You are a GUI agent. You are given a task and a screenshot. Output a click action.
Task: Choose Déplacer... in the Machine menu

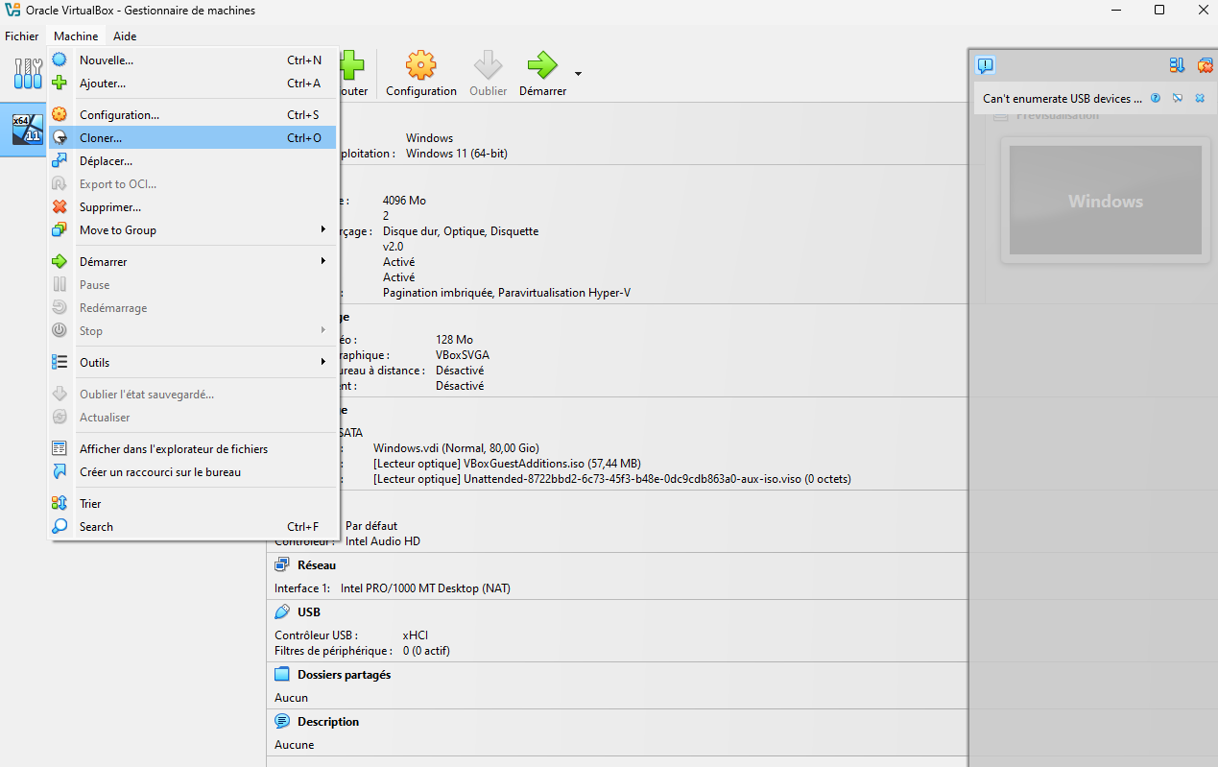tap(193, 160)
